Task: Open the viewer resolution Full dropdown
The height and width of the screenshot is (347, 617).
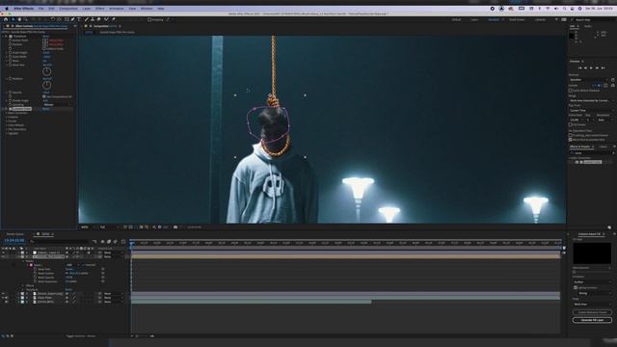Action: [108, 227]
